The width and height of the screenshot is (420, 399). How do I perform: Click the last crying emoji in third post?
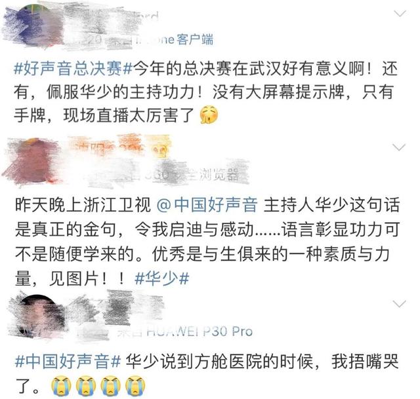pos(135,385)
